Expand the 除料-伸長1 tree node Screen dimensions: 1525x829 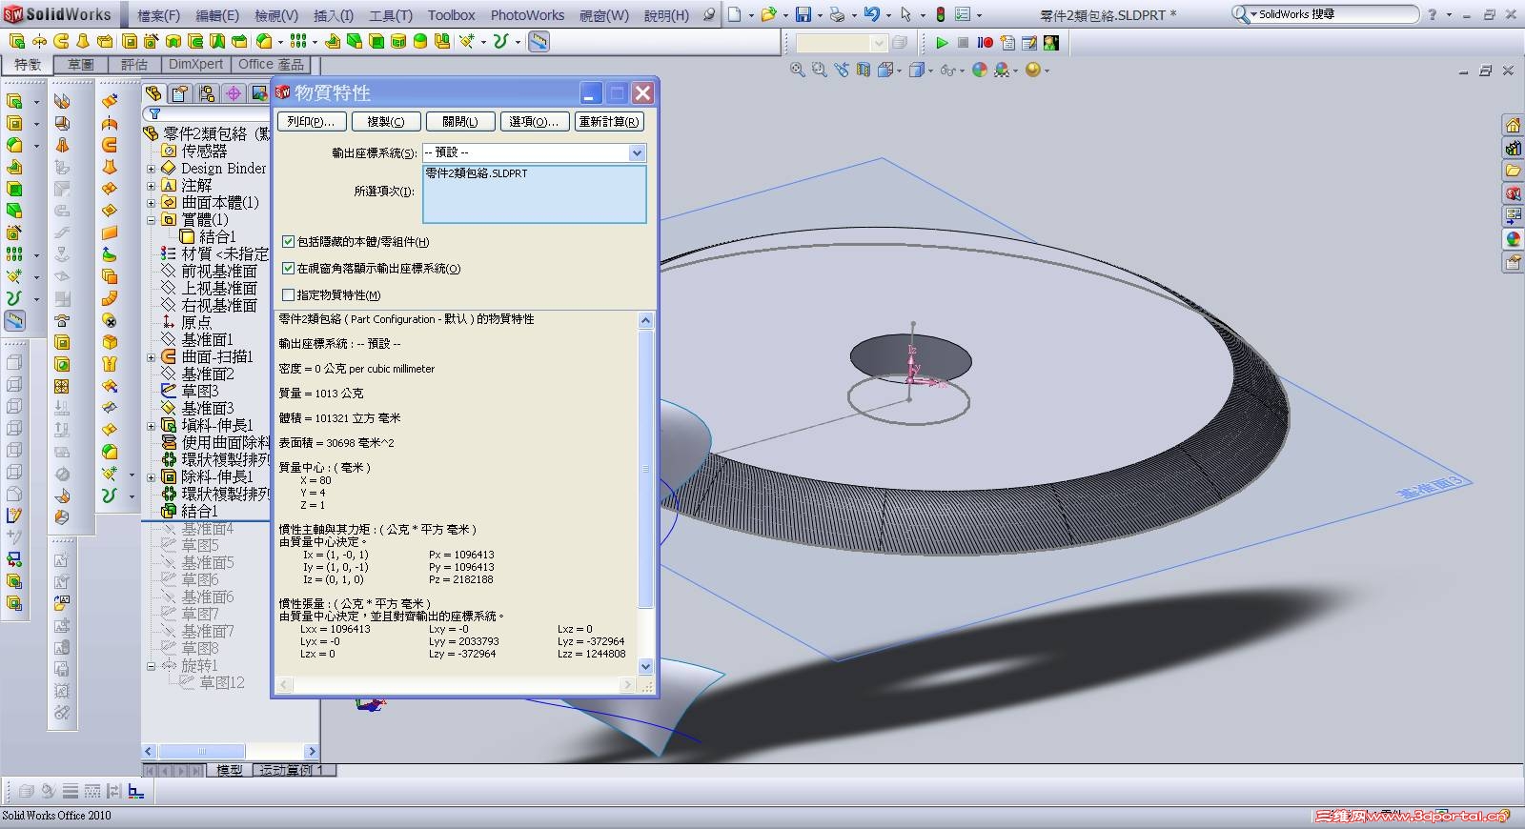click(x=151, y=477)
